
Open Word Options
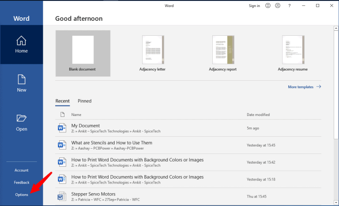[x=22, y=195]
